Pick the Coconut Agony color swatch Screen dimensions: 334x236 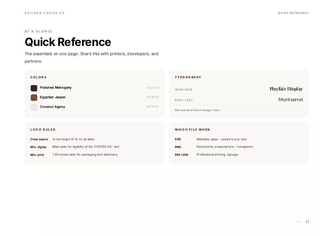click(x=34, y=107)
